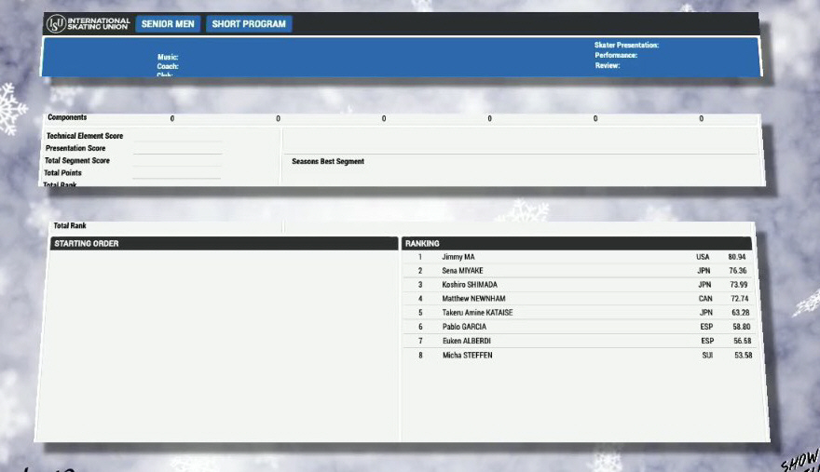Click the Components row label

tap(67, 117)
